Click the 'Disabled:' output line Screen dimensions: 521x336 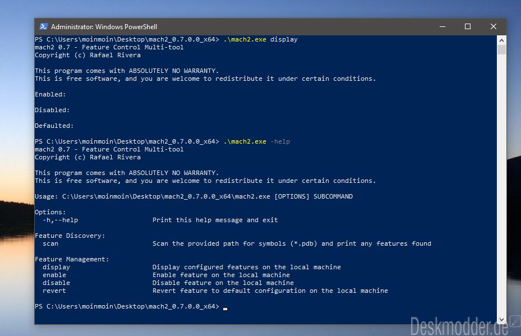coord(52,110)
